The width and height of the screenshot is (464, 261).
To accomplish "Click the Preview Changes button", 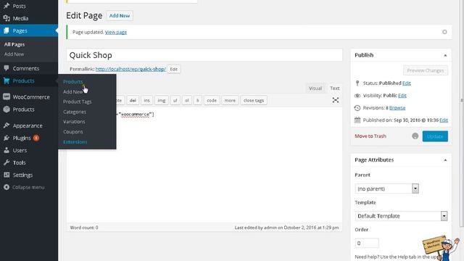I will [x=426, y=70].
